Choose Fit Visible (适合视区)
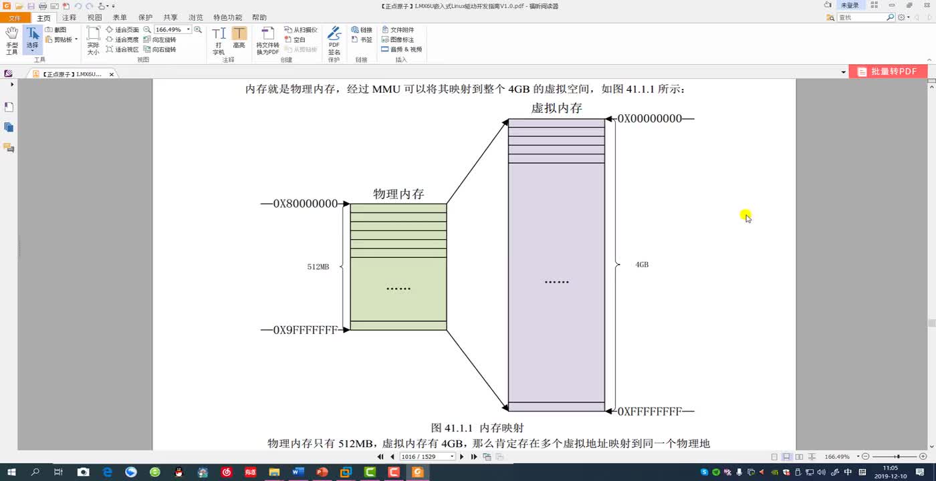The image size is (936, 481). coord(122,49)
